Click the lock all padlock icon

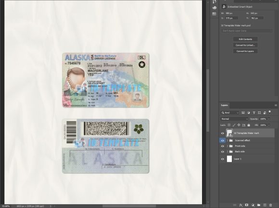pyautogui.click(x=249, y=125)
